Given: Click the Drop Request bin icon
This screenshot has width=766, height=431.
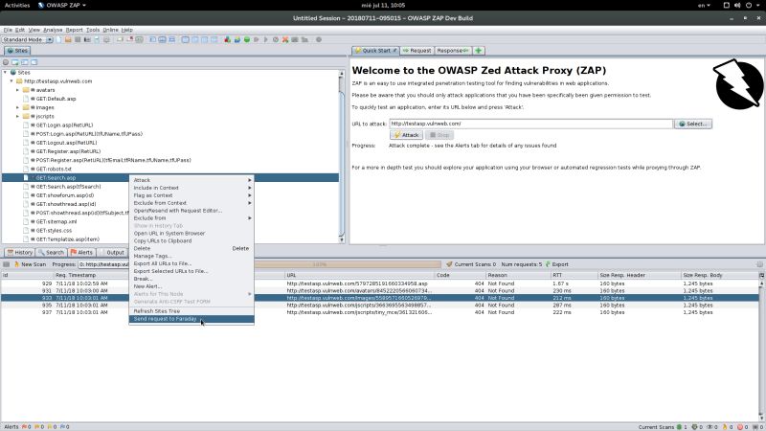Looking at the screenshot, I should tap(276, 39).
